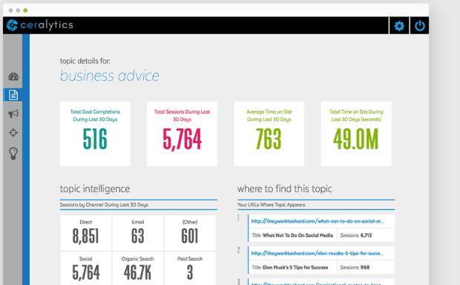The width and height of the screenshot is (460, 285).
Task: Click the Total Sessions 5,764 card
Action: tap(182, 134)
